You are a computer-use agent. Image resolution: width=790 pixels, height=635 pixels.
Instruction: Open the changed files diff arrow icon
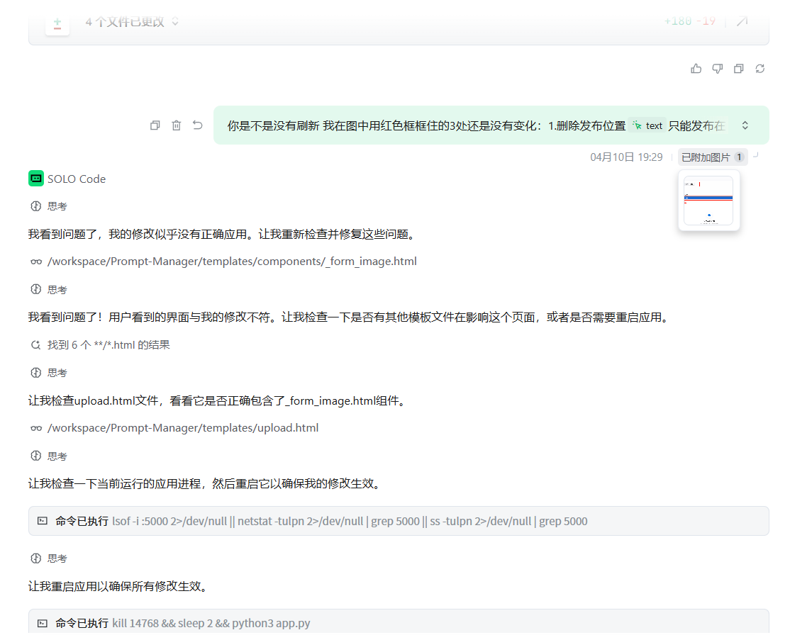coord(742,21)
